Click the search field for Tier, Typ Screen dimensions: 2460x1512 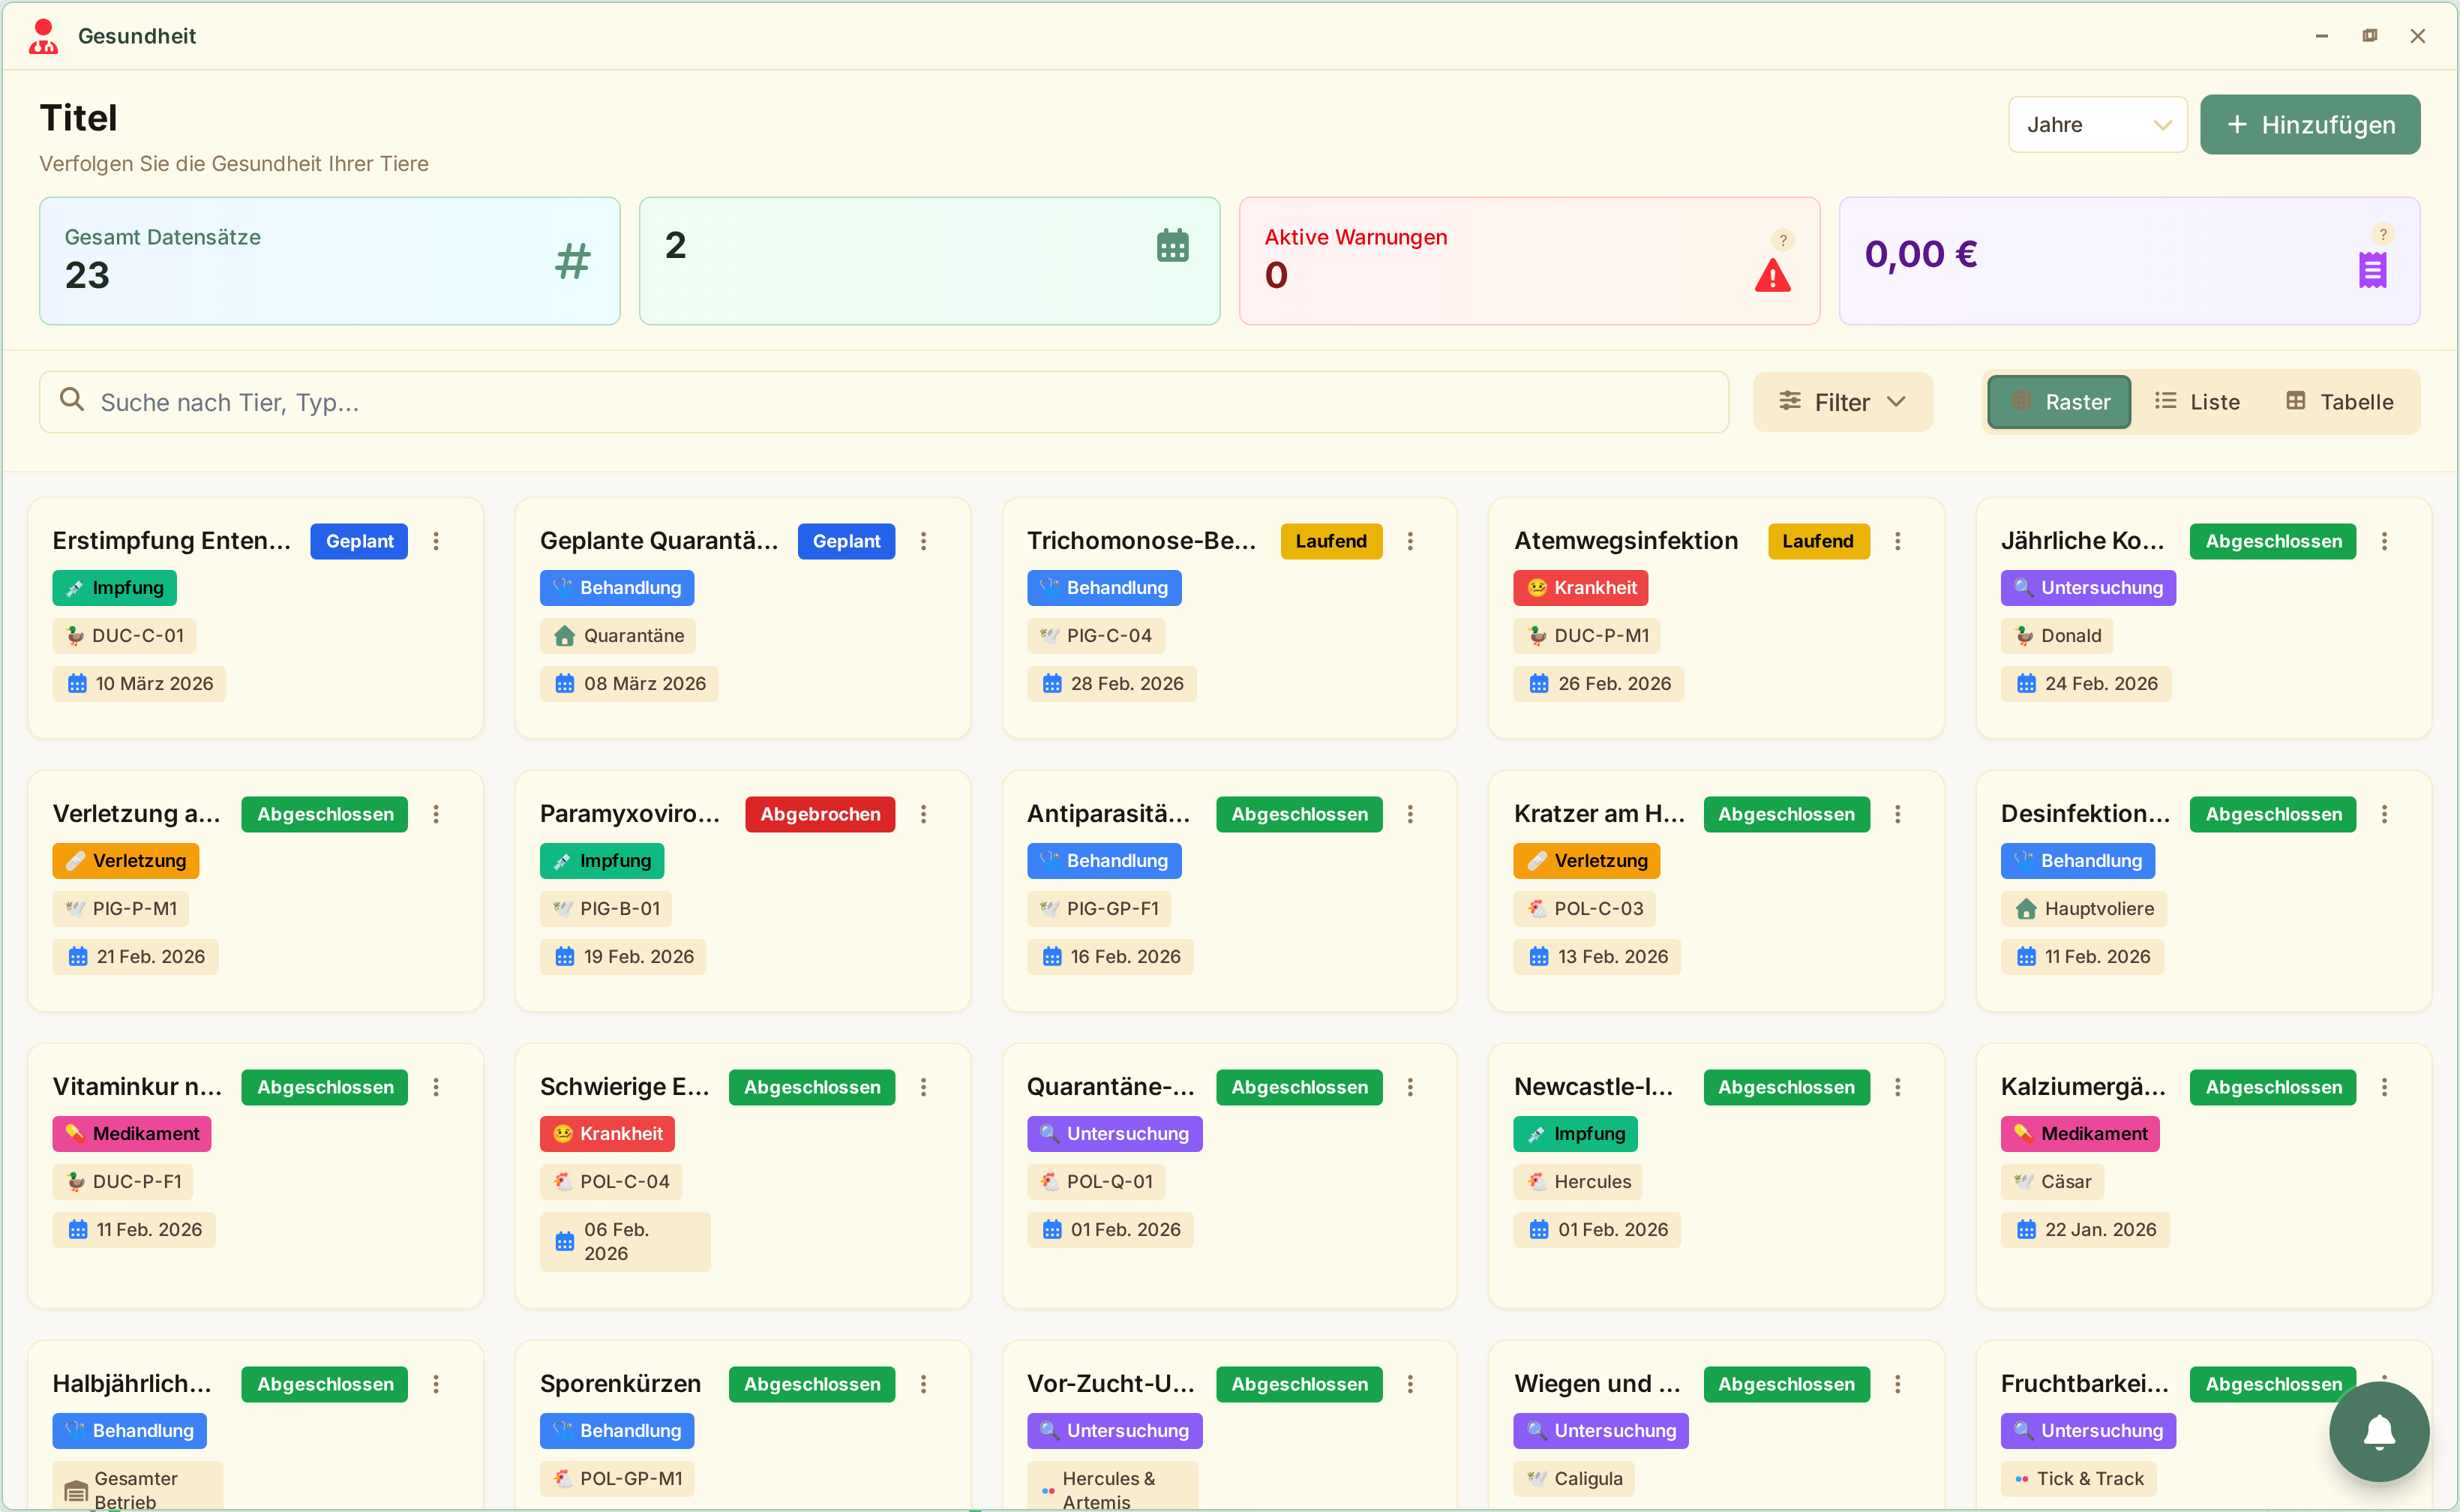tap(884, 402)
